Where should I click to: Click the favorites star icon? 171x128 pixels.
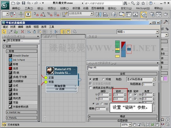[x=143, y=3]
